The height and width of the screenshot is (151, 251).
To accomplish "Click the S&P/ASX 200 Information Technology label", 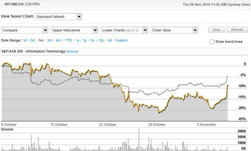I will tap(33, 51).
